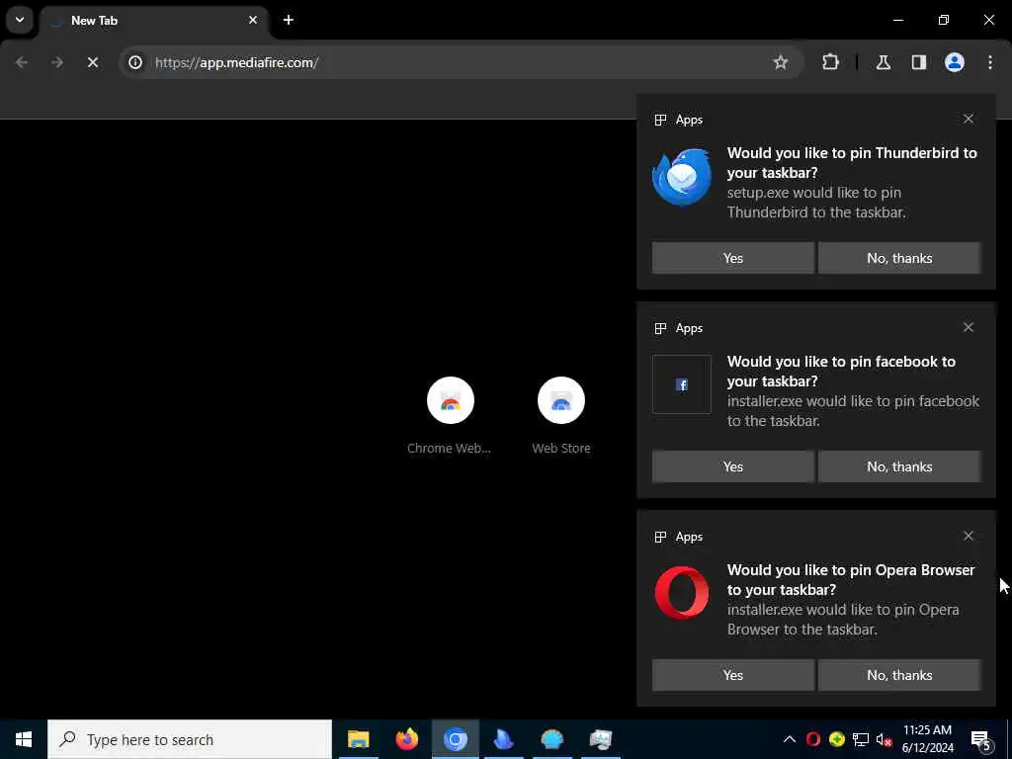The height and width of the screenshot is (759, 1012).
Task: Open the Chrome Web... shortcut
Action: pos(450,416)
